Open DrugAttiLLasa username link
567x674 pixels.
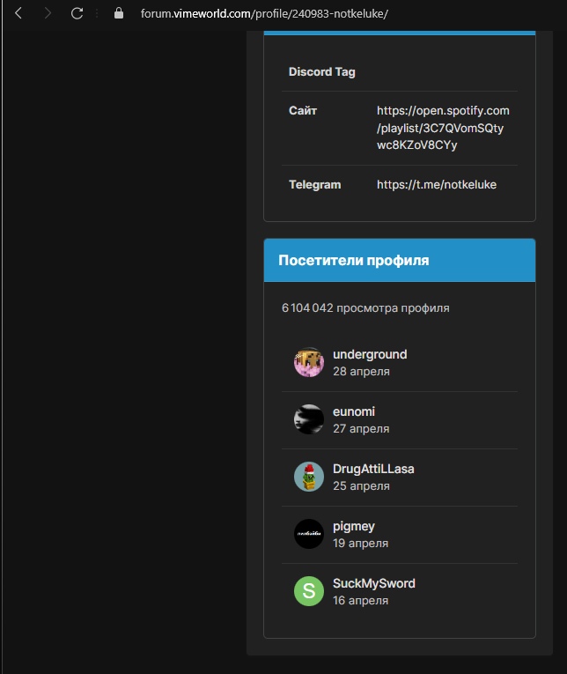click(x=373, y=469)
